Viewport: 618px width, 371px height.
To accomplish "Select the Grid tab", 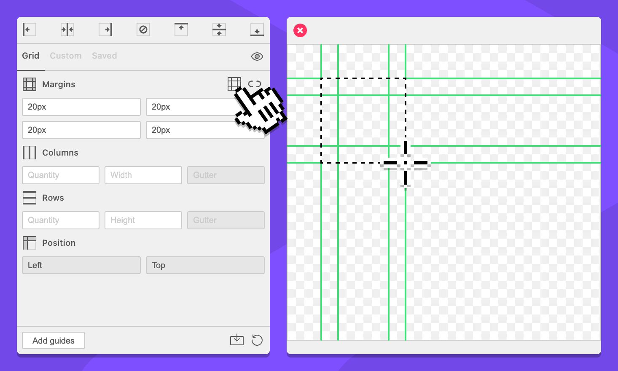I will (31, 56).
